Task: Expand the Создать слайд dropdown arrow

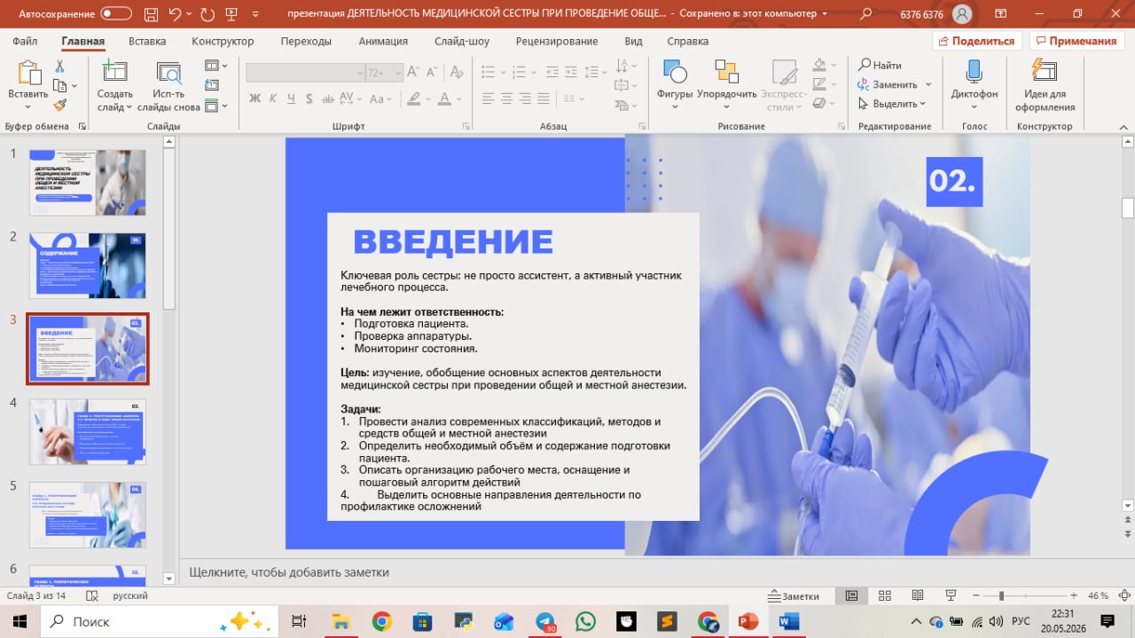Action: pyautogui.click(x=129, y=107)
